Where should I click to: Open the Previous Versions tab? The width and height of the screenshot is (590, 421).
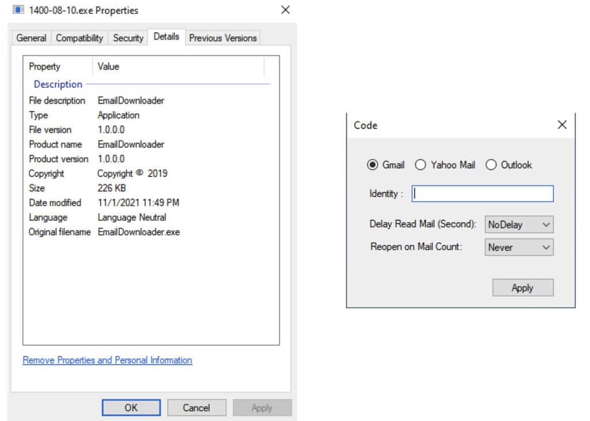[x=222, y=38]
